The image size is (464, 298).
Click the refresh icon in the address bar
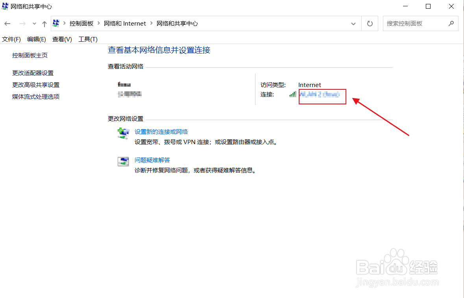(x=369, y=23)
